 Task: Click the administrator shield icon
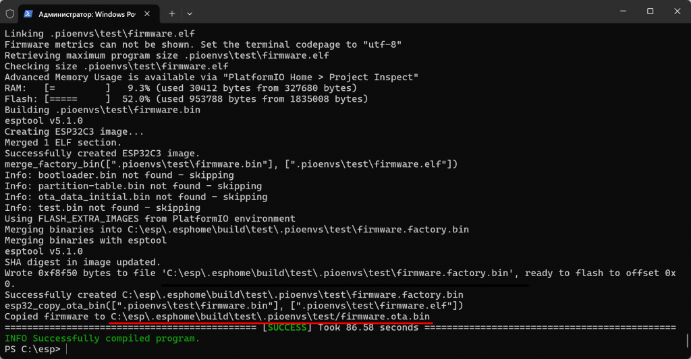(x=9, y=13)
